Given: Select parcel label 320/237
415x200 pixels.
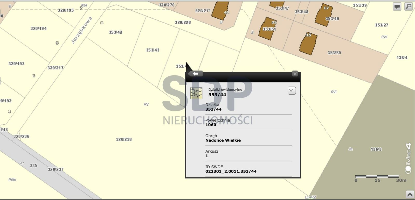Looking at the screenshot, I should 56,169.
